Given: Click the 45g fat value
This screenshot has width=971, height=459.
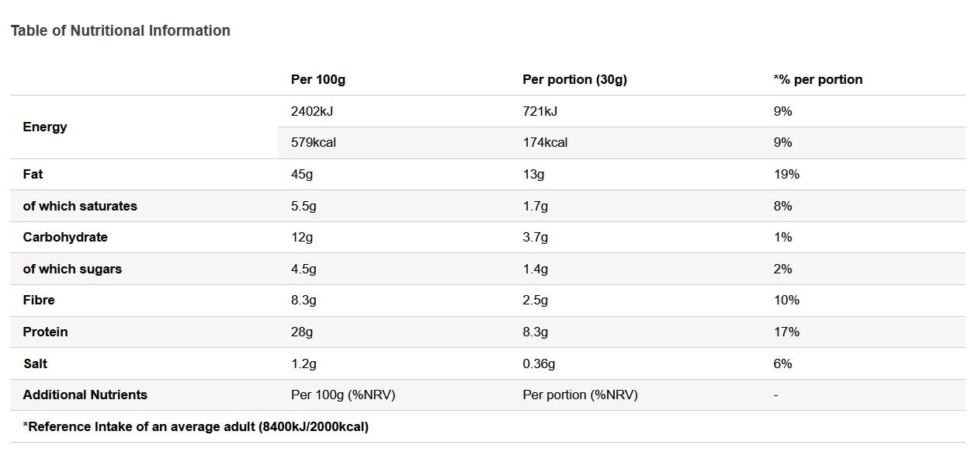Looking at the screenshot, I should point(302,174).
